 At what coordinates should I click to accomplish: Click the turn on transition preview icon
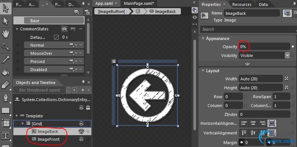[87, 12]
